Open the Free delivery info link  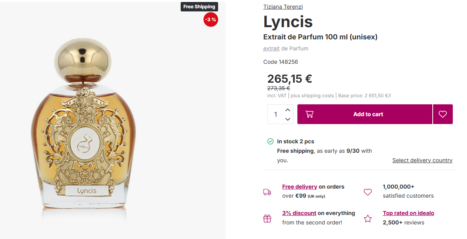[x=300, y=187]
